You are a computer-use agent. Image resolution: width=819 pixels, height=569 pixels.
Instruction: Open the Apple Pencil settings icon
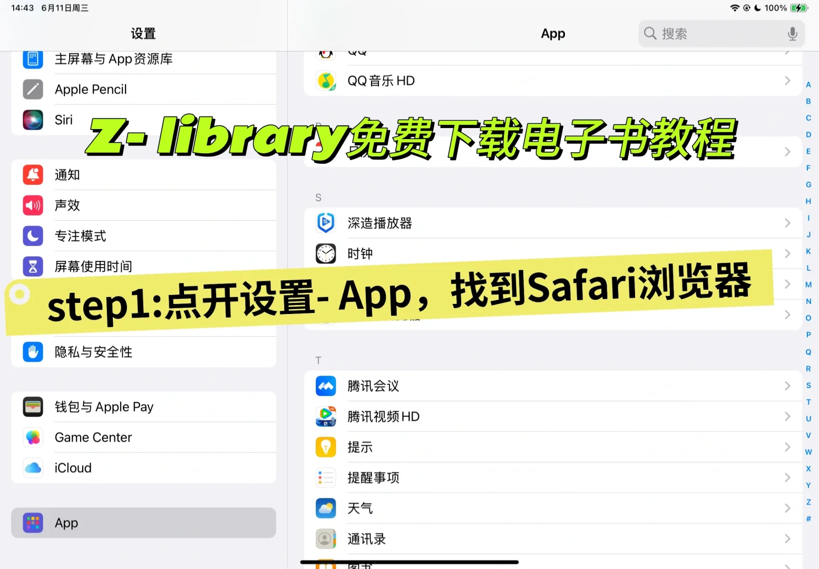[x=33, y=89]
